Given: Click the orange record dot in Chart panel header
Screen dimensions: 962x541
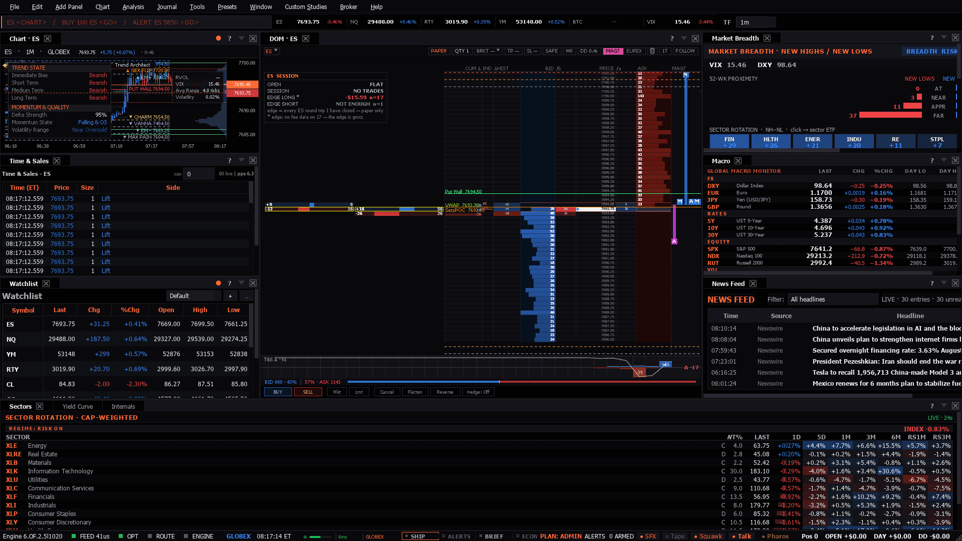Looking at the screenshot, I should (218, 38).
